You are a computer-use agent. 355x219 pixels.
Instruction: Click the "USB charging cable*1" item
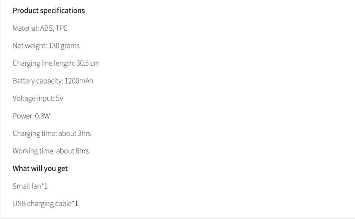45,204
